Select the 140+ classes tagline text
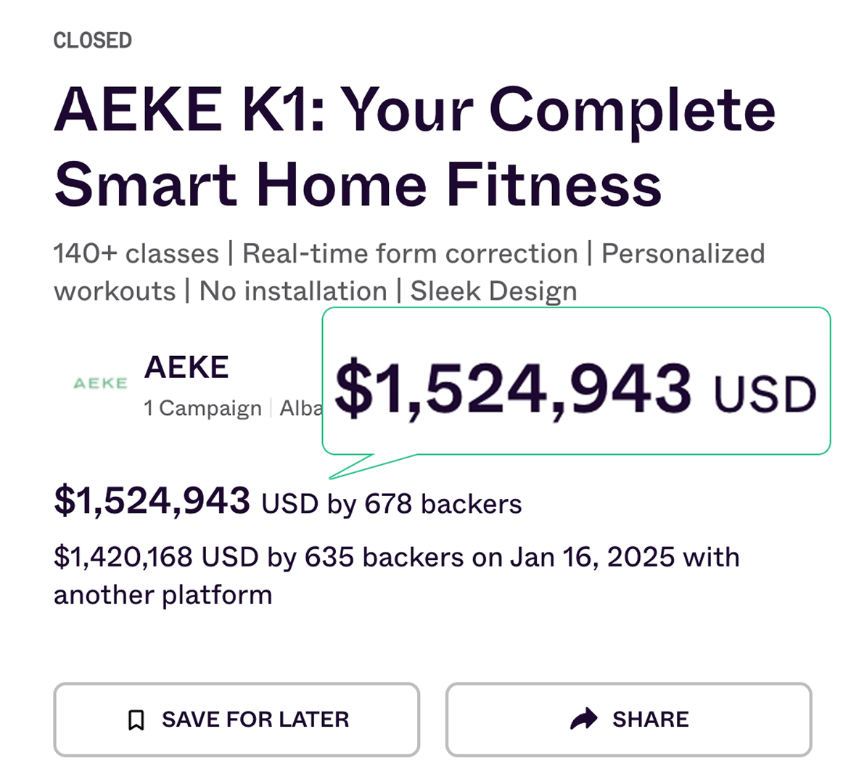Screen dimensions: 843x779 tap(136, 254)
